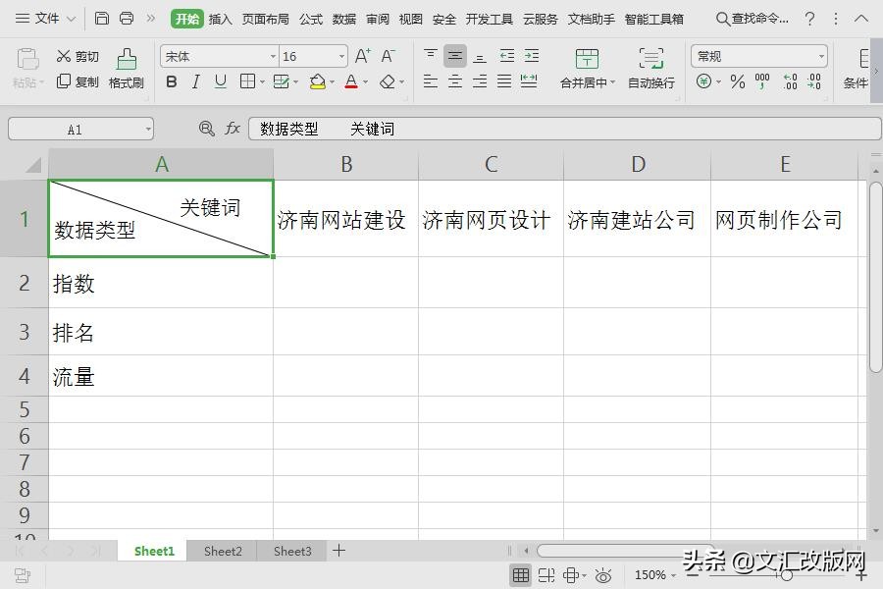The width and height of the screenshot is (883, 589).
Task: Click the font color icon
Action: [351, 81]
